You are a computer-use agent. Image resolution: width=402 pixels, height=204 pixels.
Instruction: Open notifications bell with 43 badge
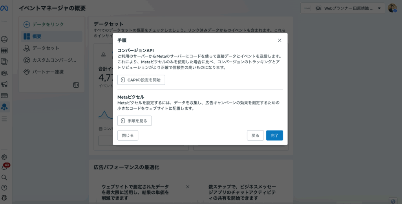click(5, 167)
